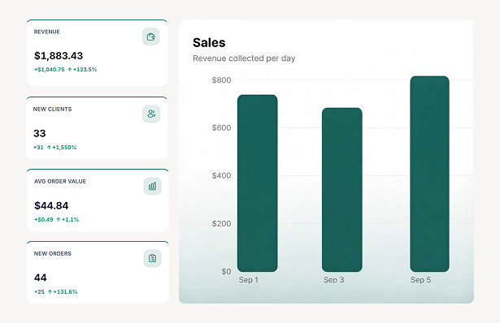
Task: Select the Sep 1 sales bar
Action: 258,183
